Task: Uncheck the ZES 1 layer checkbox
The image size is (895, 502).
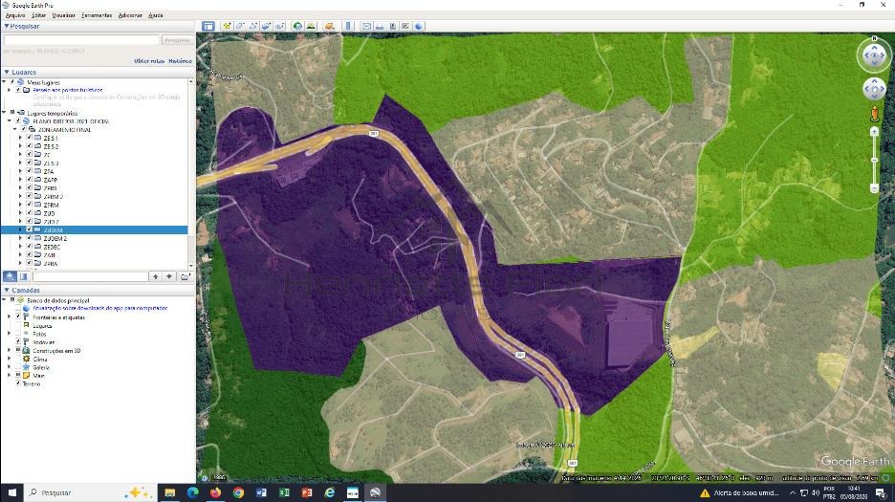Action: 29,139
